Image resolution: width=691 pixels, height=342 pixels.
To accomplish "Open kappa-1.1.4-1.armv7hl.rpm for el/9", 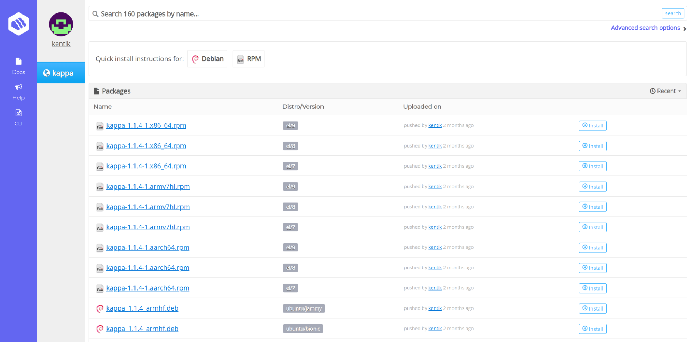I will coord(148,187).
